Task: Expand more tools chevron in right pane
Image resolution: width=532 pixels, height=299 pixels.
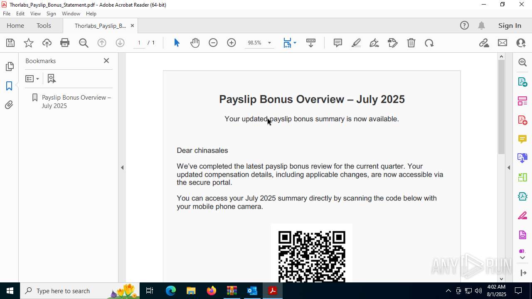Action: coord(522,258)
